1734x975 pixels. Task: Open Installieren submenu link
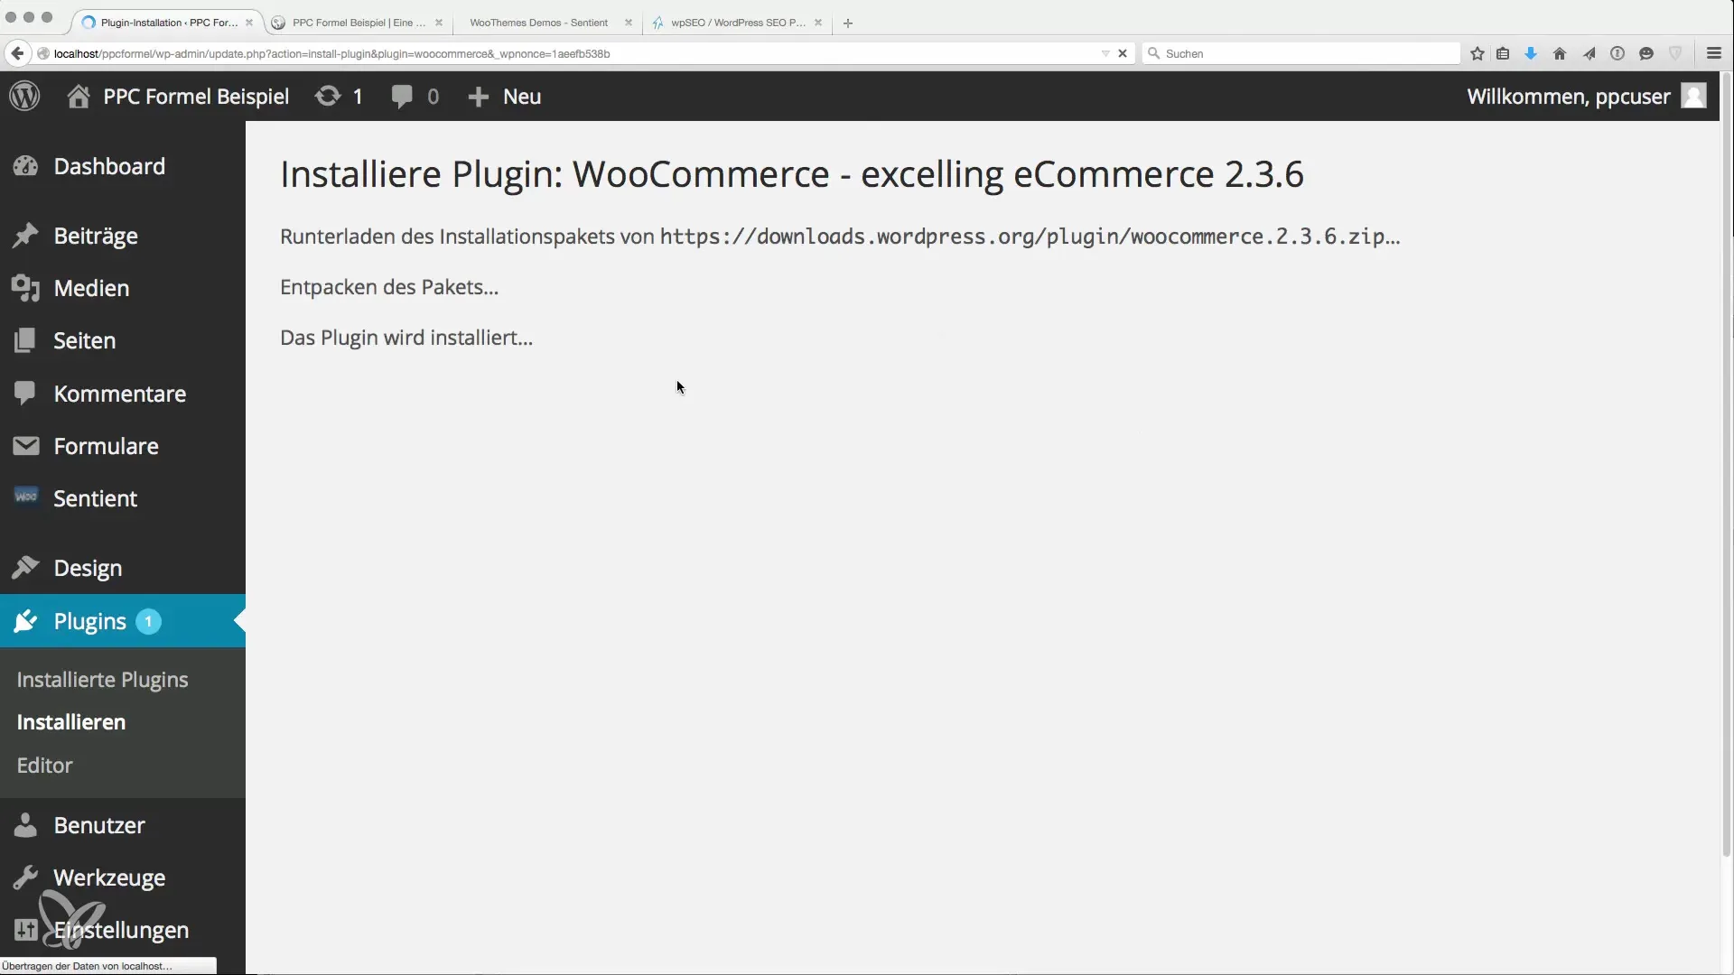71,722
